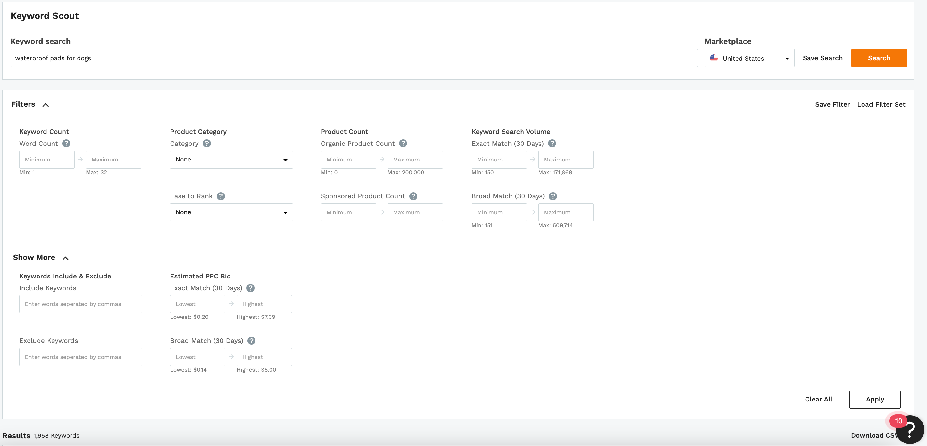Click Word Count Minimum field
The width and height of the screenshot is (927, 446).
coord(47,160)
